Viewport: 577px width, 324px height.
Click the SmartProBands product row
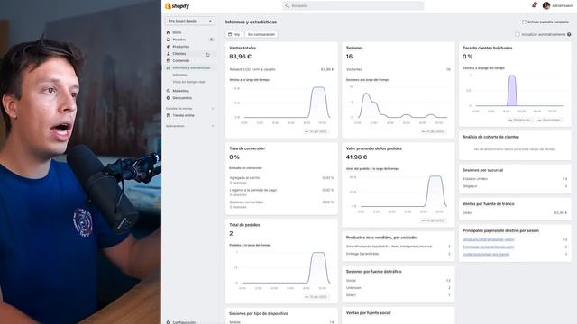pos(398,247)
